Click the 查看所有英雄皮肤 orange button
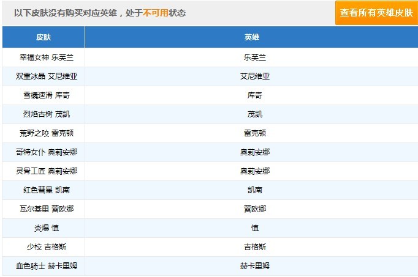 376,13
